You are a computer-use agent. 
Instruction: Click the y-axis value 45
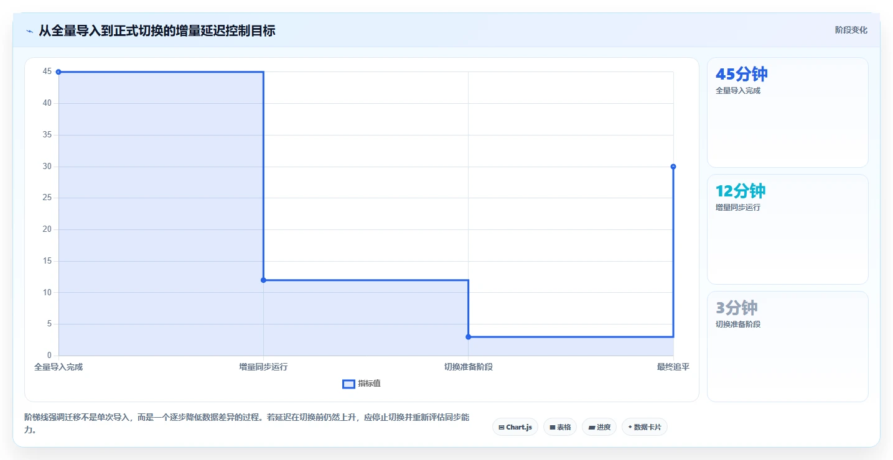tap(47, 71)
